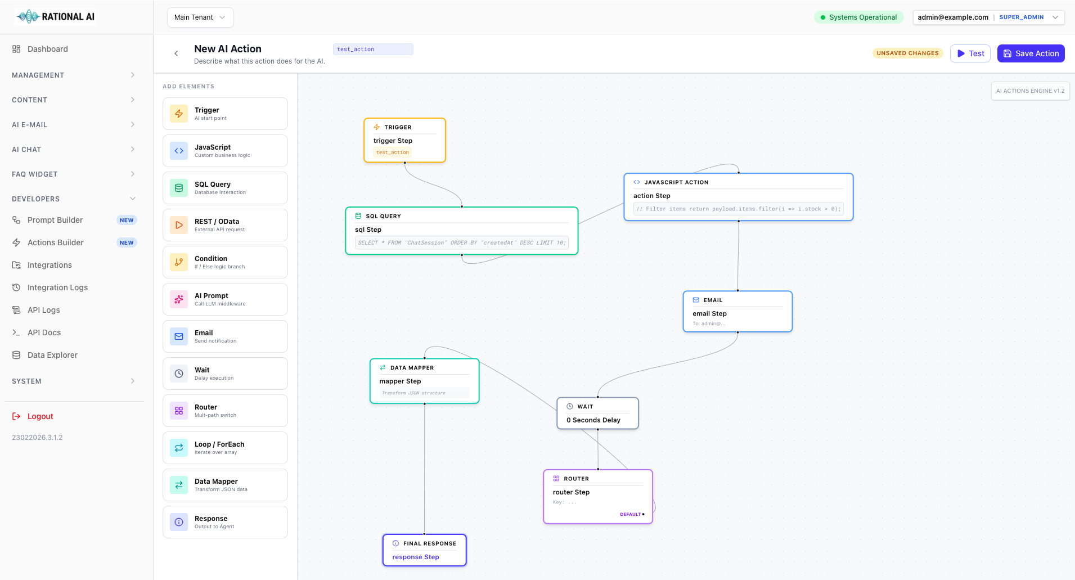Image resolution: width=1075 pixels, height=580 pixels.
Task: Open the Prompt Builder tool
Action: click(55, 220)
